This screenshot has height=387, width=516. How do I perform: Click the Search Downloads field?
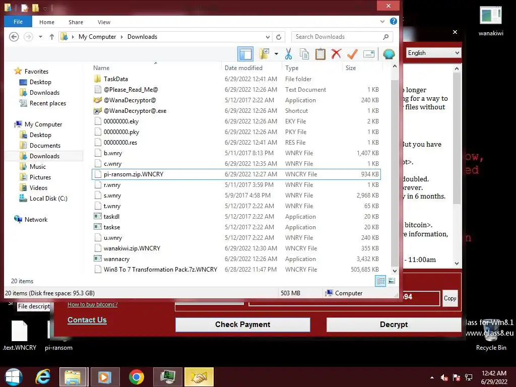point(337,37)
